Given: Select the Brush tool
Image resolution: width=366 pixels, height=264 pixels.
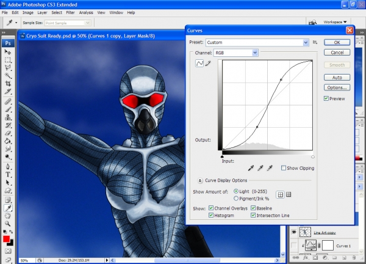Looking at the screenshot, I should 8,109.
